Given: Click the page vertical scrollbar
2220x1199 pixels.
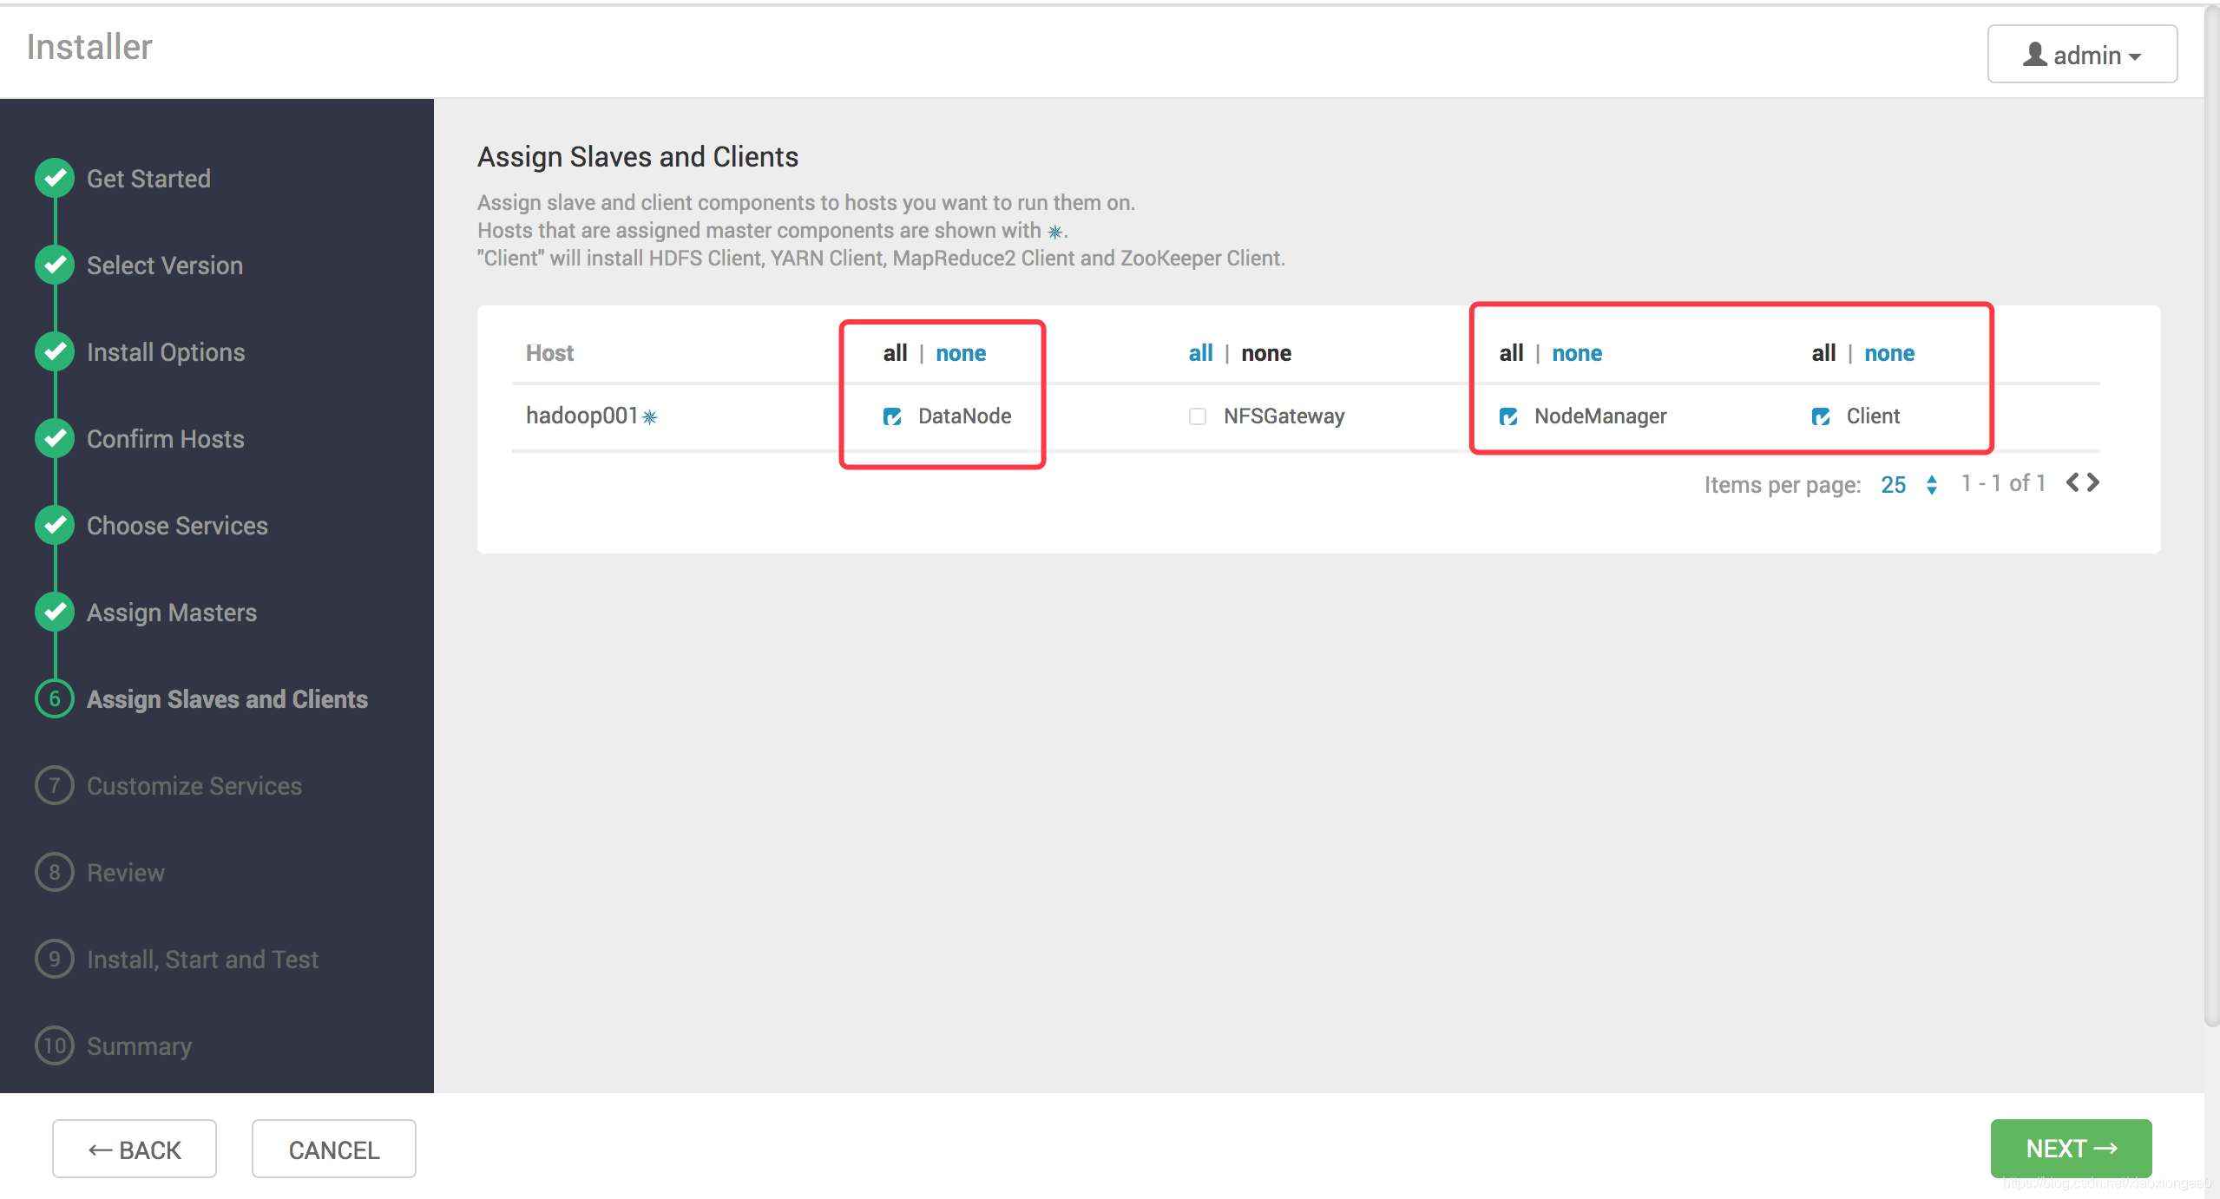Looking at the screenshot, I should pos(2211,521).
